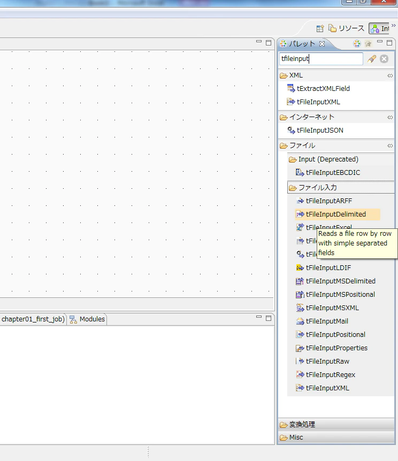398x461 pixels.
Task: Minimize the design editor area
Action: pyautogui.click(x=259, y=42)
